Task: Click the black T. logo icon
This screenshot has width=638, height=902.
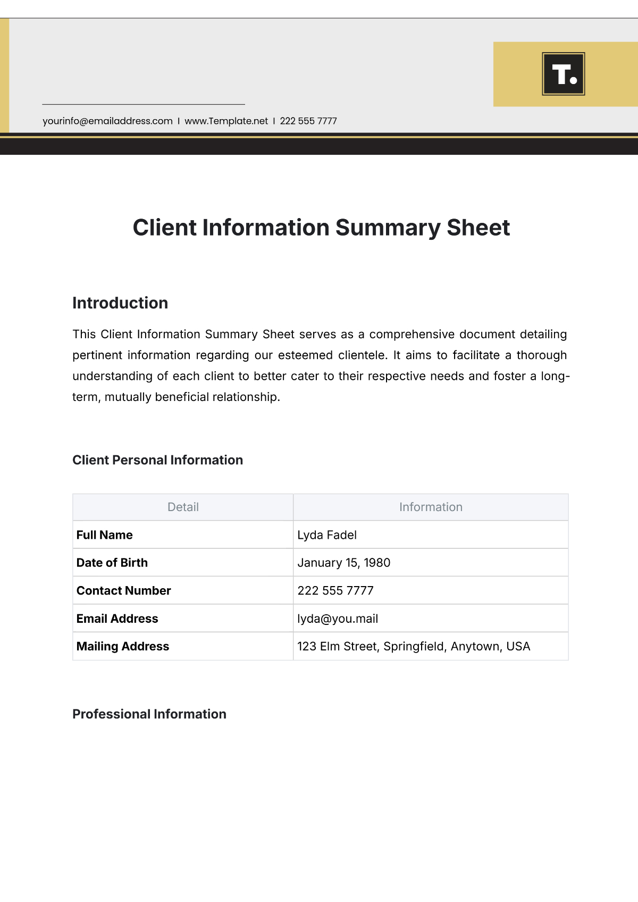Action: point(564,74)
